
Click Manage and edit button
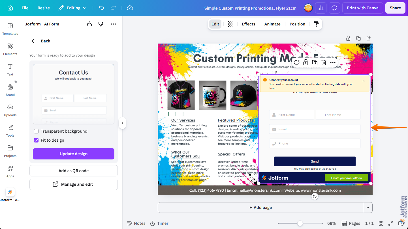coord(74,184)
